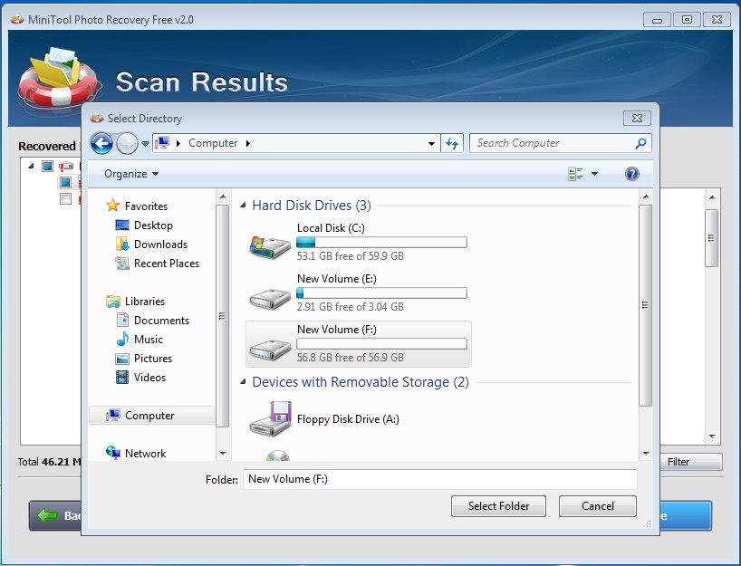Go back using the blue Back arrow

click(101, 143)
